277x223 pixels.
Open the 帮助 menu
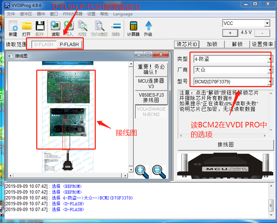[x=104, y=14]
